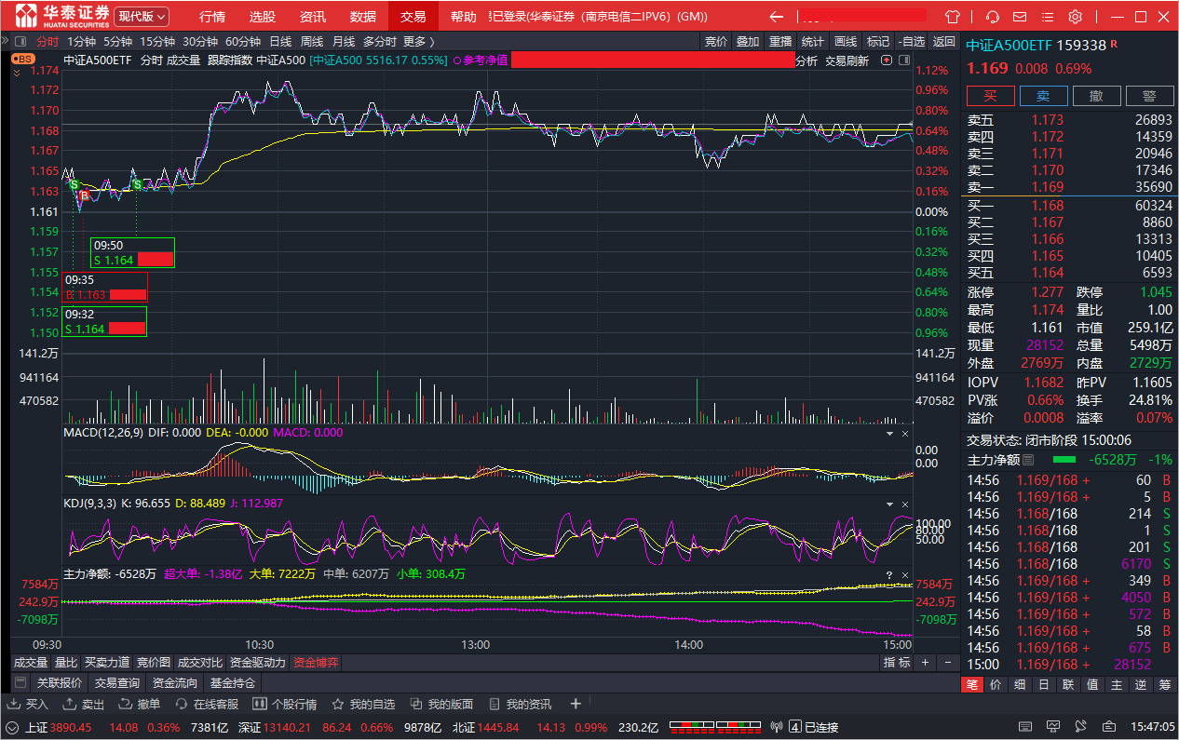Open the envelope messages icon
This screenshot has width=1179, height=740.
1021,17
